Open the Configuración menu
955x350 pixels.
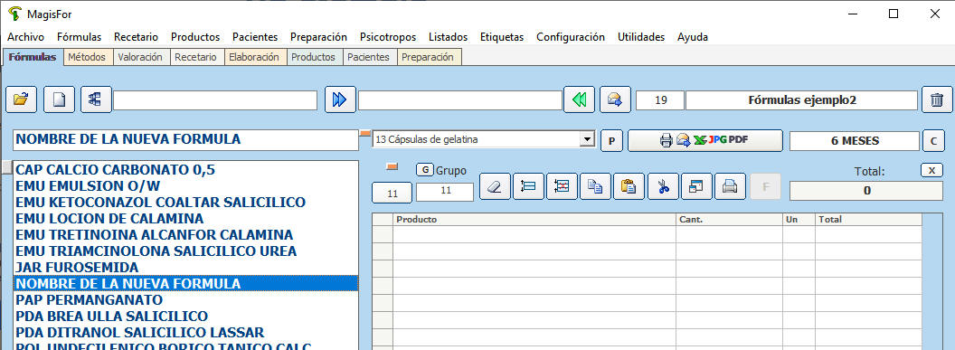click(x=570, y=37)
